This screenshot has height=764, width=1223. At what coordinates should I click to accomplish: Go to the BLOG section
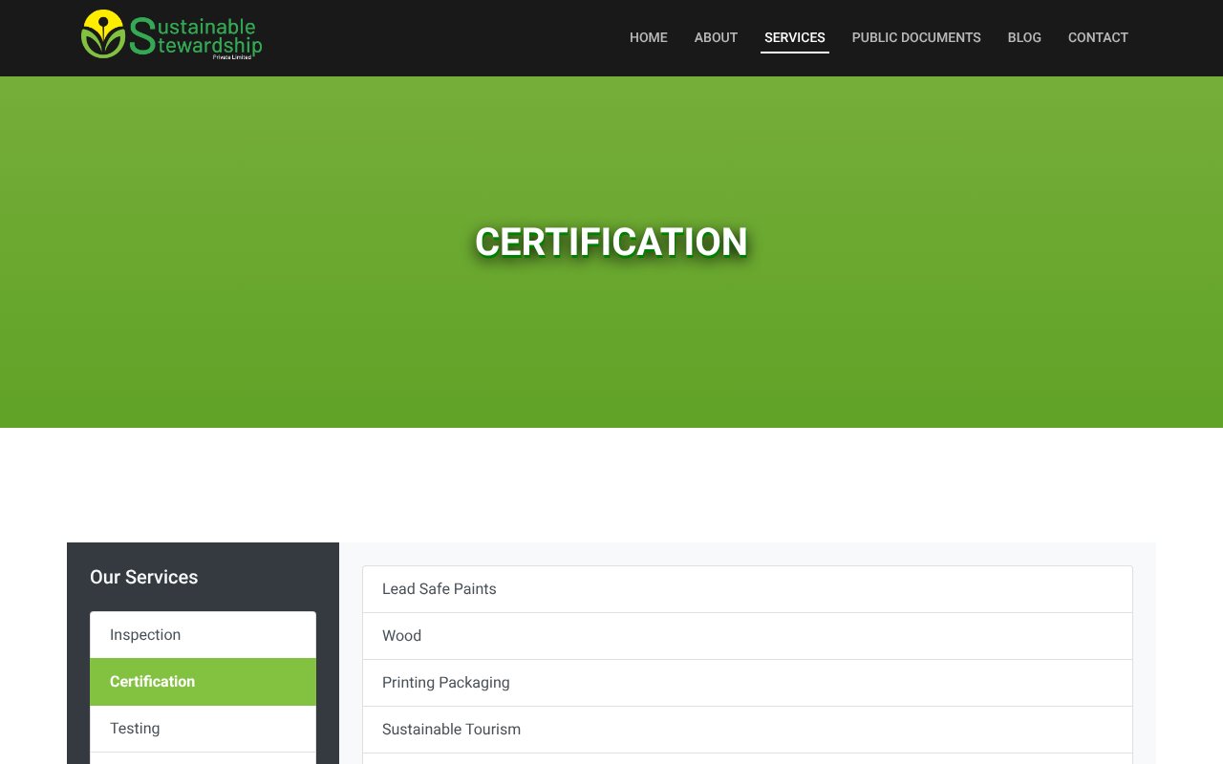click(1024, 37)
